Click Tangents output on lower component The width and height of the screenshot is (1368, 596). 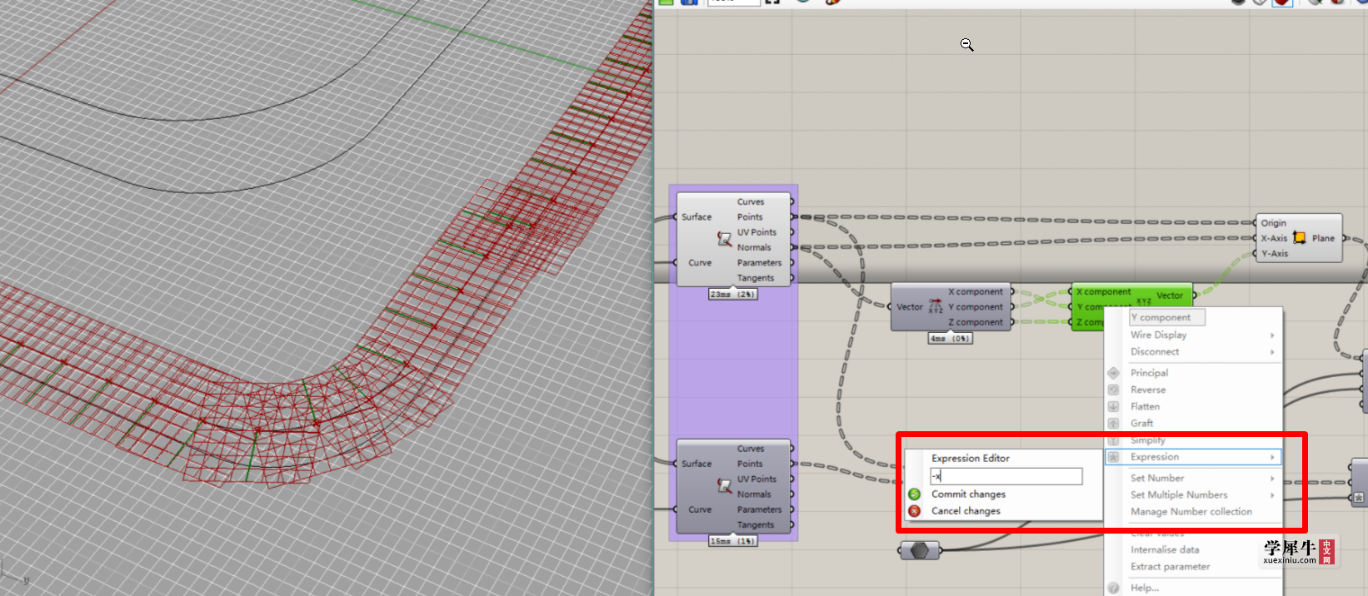755,525
